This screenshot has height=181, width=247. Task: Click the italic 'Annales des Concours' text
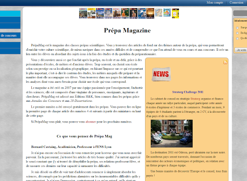(x=46, y=101)
